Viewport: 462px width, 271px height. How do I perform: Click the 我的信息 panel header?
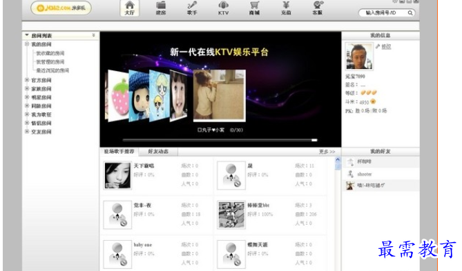pos(381,35)
